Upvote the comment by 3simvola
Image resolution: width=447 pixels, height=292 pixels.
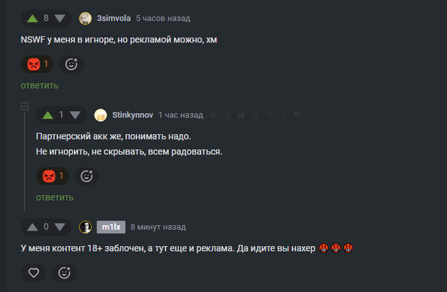point(33,18)
